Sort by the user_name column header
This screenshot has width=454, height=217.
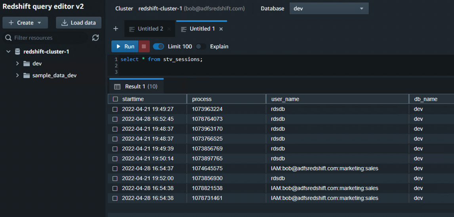(x=285, y=99)
